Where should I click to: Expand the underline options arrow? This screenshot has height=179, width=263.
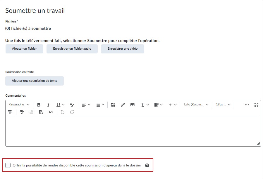63,105
